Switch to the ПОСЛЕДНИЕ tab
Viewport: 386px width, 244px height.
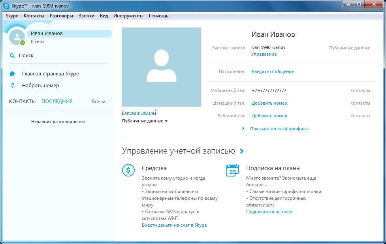coord(57,101)
